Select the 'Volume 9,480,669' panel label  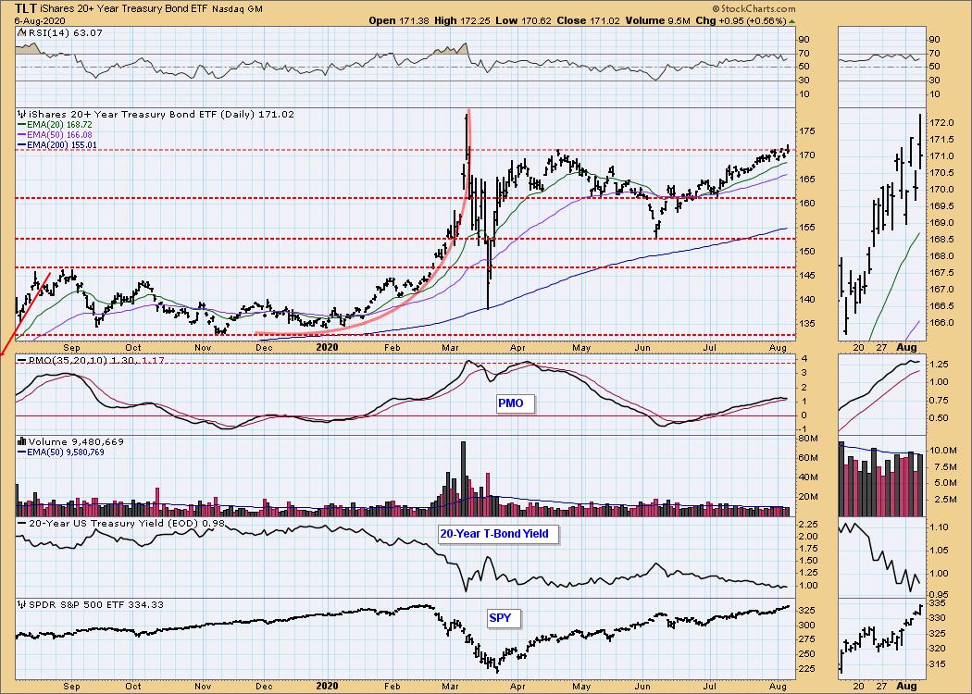(x=76, y=441)
